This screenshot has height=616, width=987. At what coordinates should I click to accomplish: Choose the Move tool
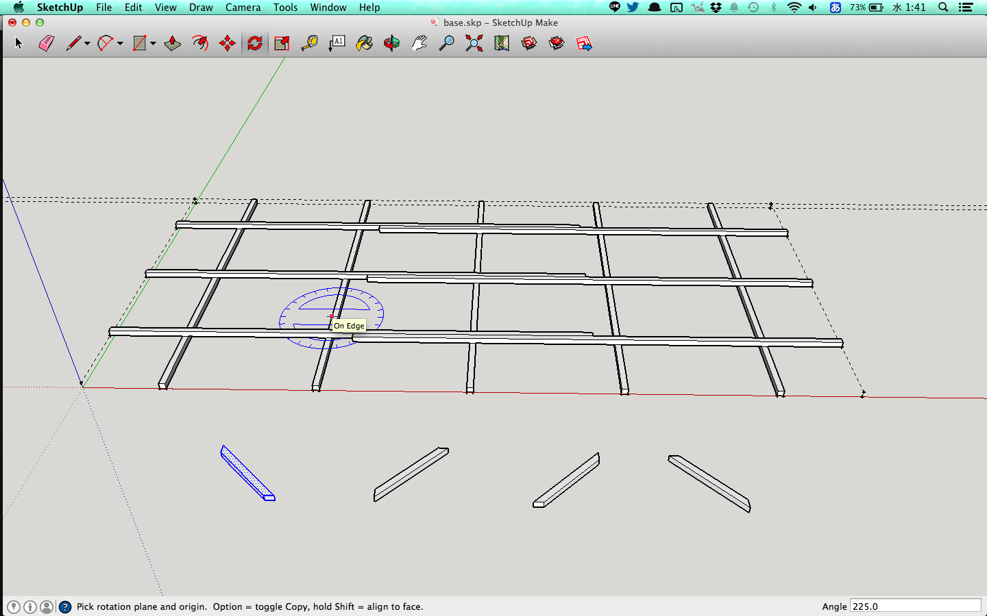click(x=228, y=44)
